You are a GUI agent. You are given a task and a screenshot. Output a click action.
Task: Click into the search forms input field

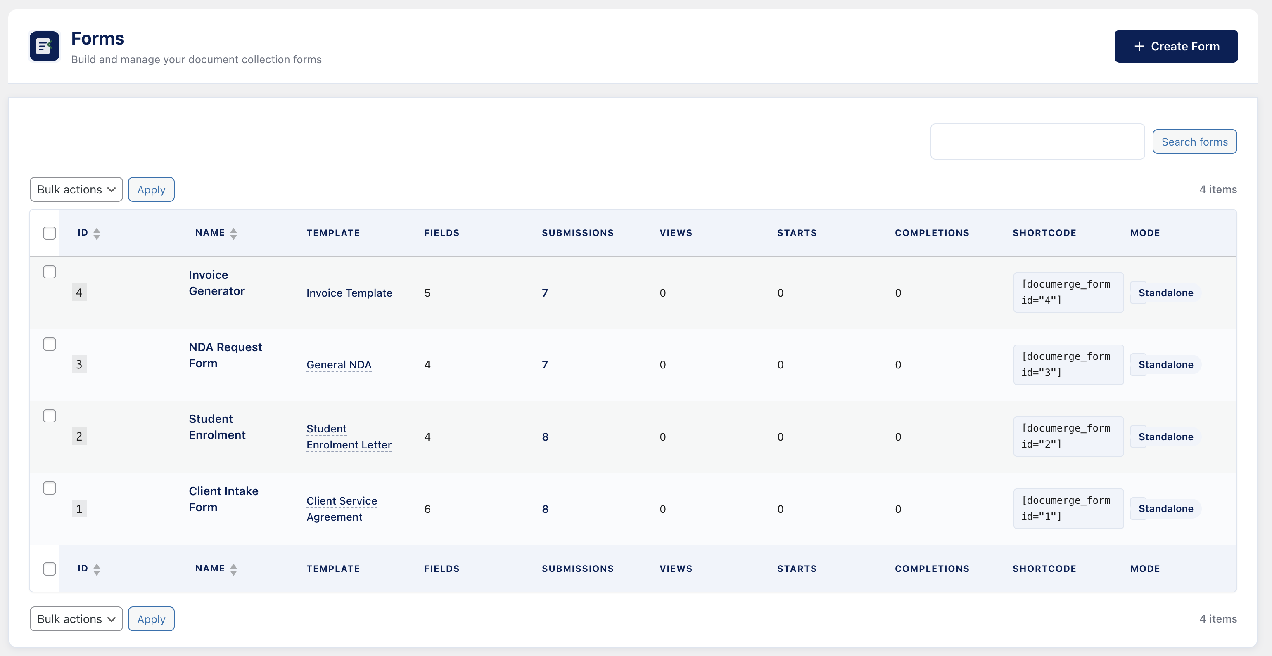point(1037,141)
